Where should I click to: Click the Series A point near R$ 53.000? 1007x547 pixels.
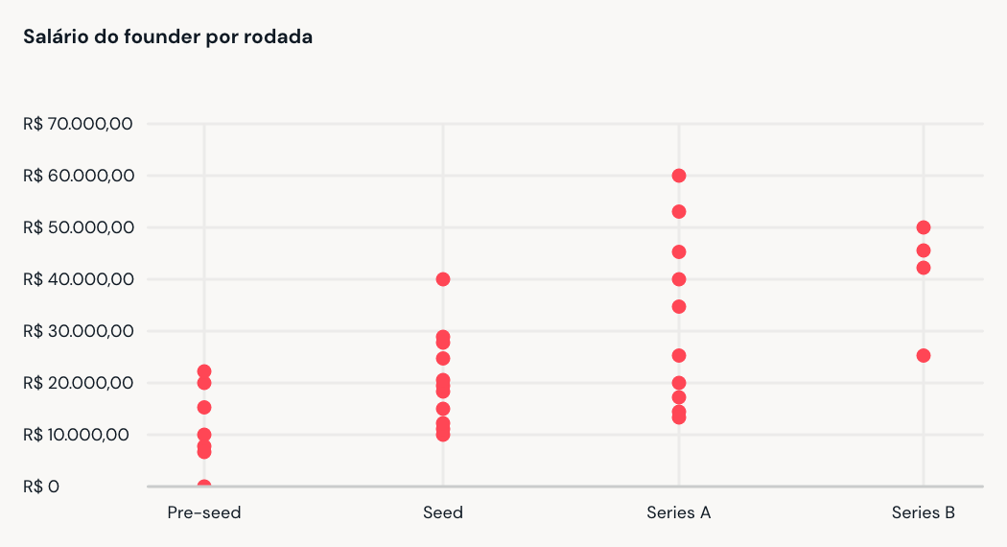tap(679, 211)
